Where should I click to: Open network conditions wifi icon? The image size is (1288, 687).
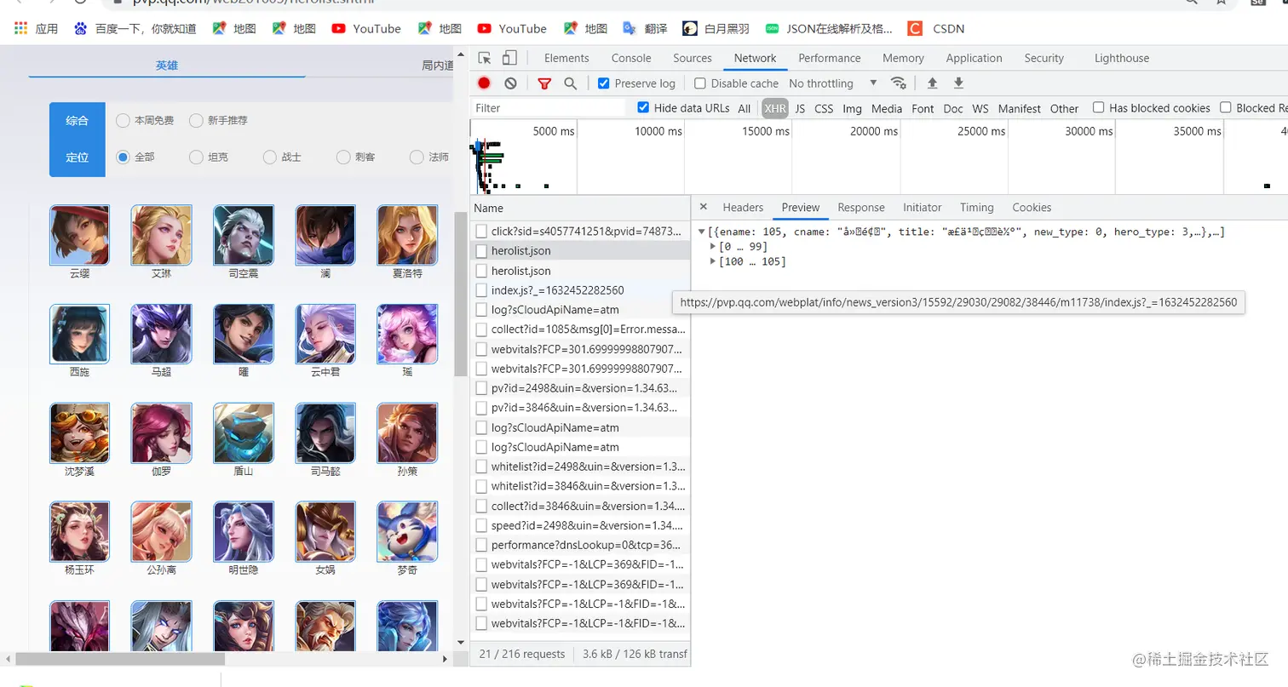pyautogui.click(x=898, y=83)
